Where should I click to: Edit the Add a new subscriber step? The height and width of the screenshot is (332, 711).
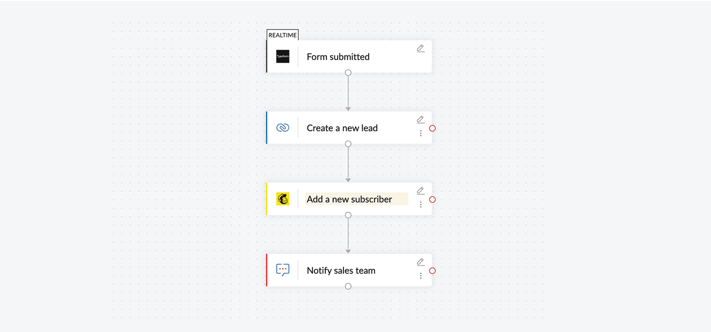(420, 191)
